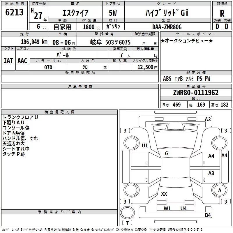Click the vehicle history 自家用
Viewport: 233px width, 233px height.
62,27
